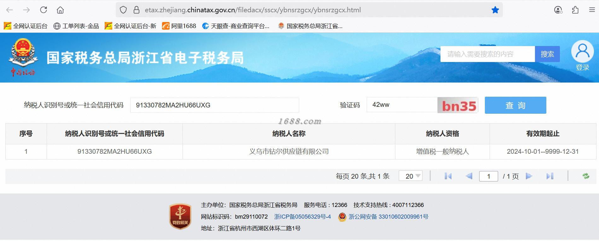Screen dimensions: 599x241
Task: Refresh the table with green arrows icon
Action: [586, 176]
